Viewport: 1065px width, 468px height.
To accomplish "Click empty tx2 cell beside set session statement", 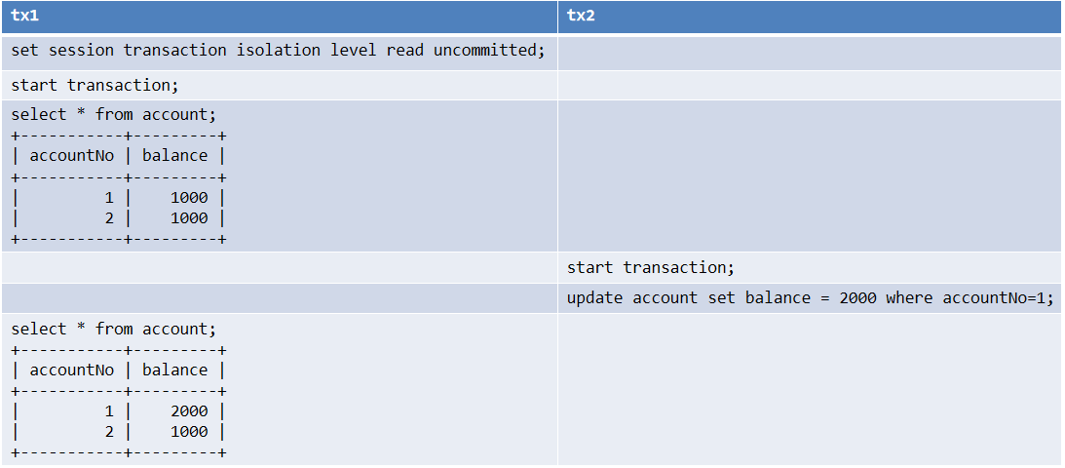I will click(809, 53).
